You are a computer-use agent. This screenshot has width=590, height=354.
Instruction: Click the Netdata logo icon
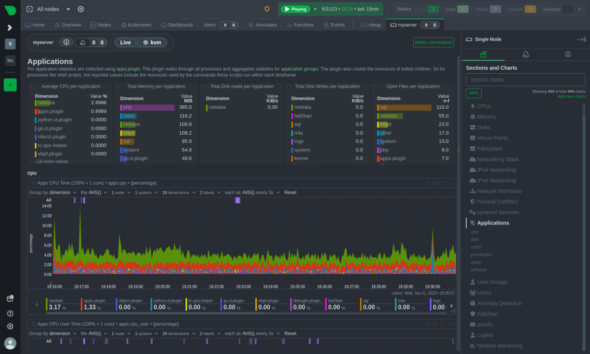click(10, 10)
